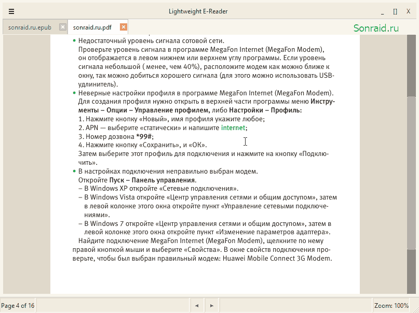Viewport: 419px width, 313px height.
Task: Click the line beginning 'В Windows 7 откройте'
Action: pos(205,224)
